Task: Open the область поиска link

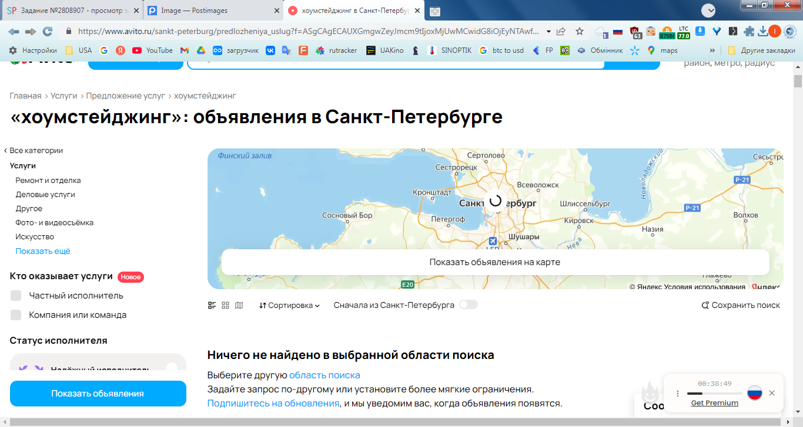Action: (324, 375)
